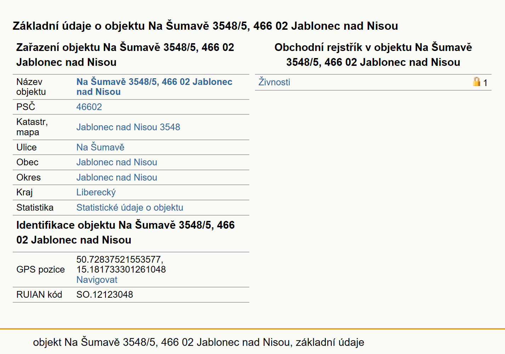Click the PSČ label
This screenshot has height=354, width=505.
(25, 107)
